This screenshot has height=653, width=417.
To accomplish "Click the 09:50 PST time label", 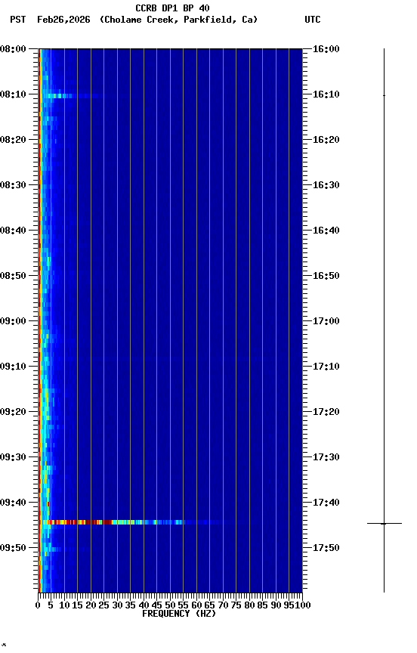I will coord(13,549).
